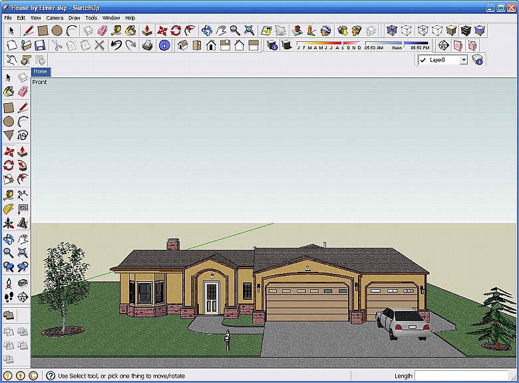Open Shadow Settings dialog icon
The image size is (519, 383).
pos(272,45)
